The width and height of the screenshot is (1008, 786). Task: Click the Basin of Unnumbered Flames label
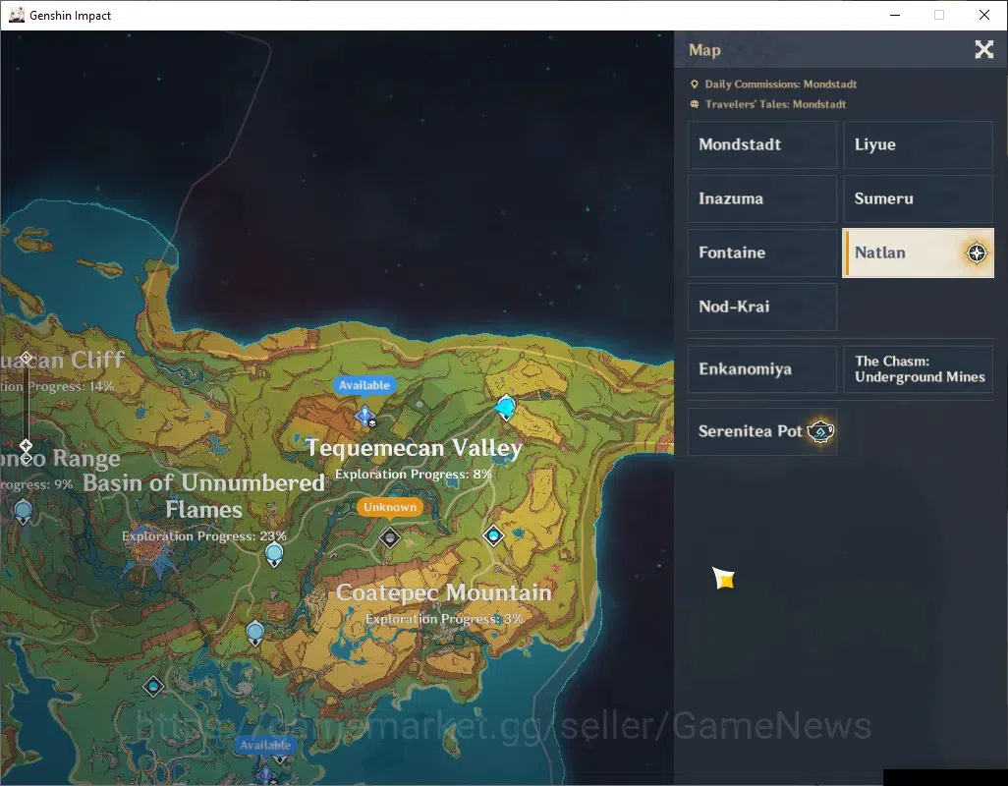coord(203,495)
